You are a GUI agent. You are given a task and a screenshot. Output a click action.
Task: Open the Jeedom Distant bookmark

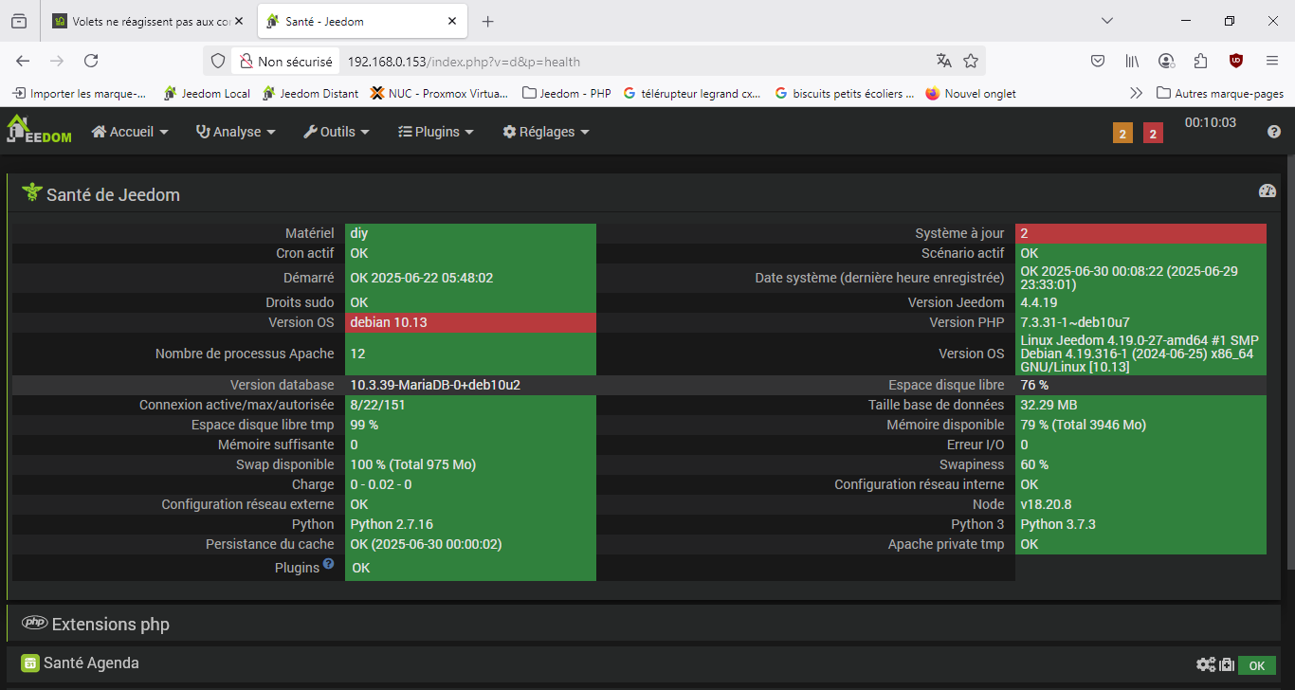pyautogui.click(x=311, y=93)
